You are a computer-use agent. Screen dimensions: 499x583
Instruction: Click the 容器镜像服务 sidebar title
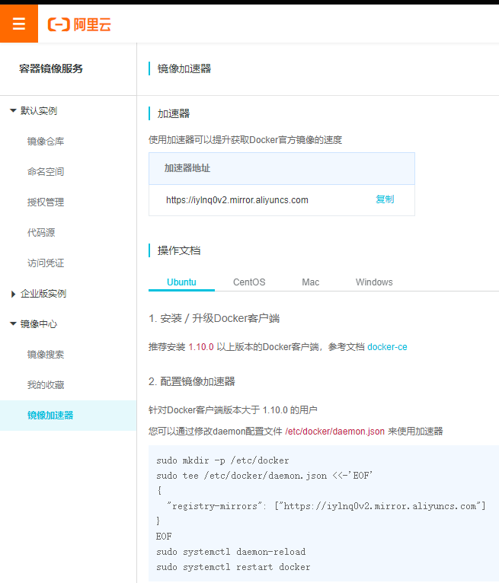[x=51, y=68]
